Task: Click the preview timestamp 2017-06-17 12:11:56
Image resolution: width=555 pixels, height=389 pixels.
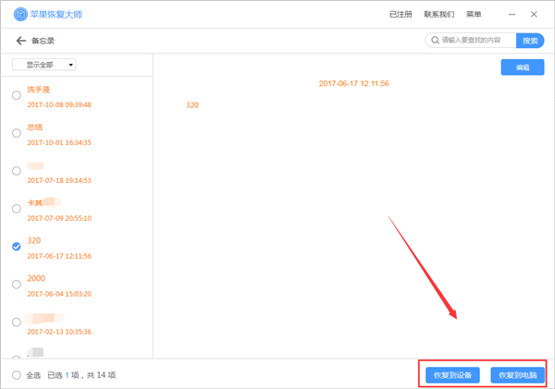Action: [353, 83]
